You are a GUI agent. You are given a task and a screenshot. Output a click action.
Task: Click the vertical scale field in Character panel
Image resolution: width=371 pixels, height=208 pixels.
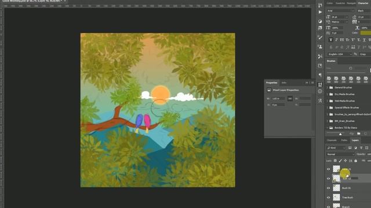pyautogui.click(x=337, y=28)
